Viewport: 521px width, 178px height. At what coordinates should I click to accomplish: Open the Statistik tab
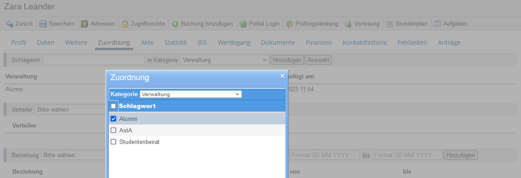click(x=176, y=42)
